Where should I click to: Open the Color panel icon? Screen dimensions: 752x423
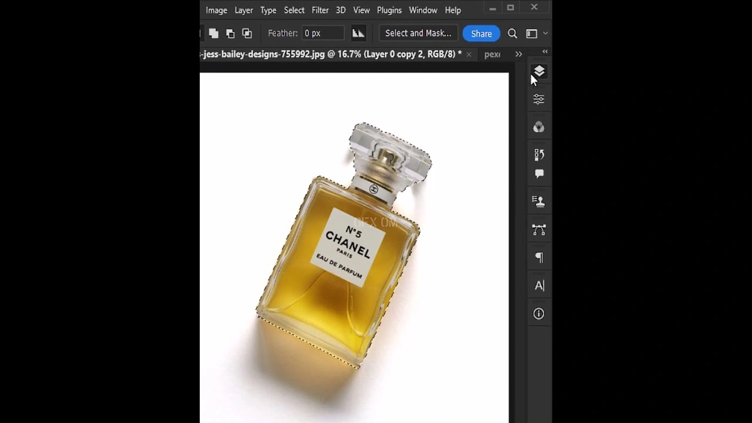pos(539,126)
